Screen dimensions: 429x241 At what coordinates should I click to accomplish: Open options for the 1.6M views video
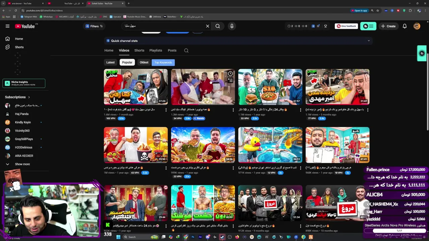tap(166, 110)
